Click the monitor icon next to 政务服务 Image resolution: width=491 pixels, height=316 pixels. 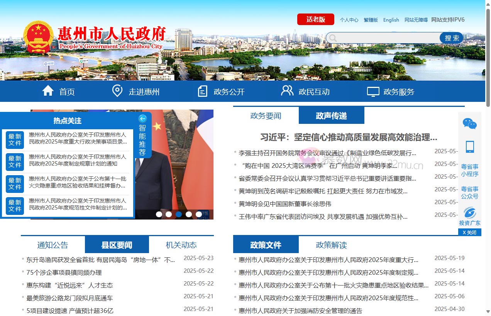tap(372, 91)
